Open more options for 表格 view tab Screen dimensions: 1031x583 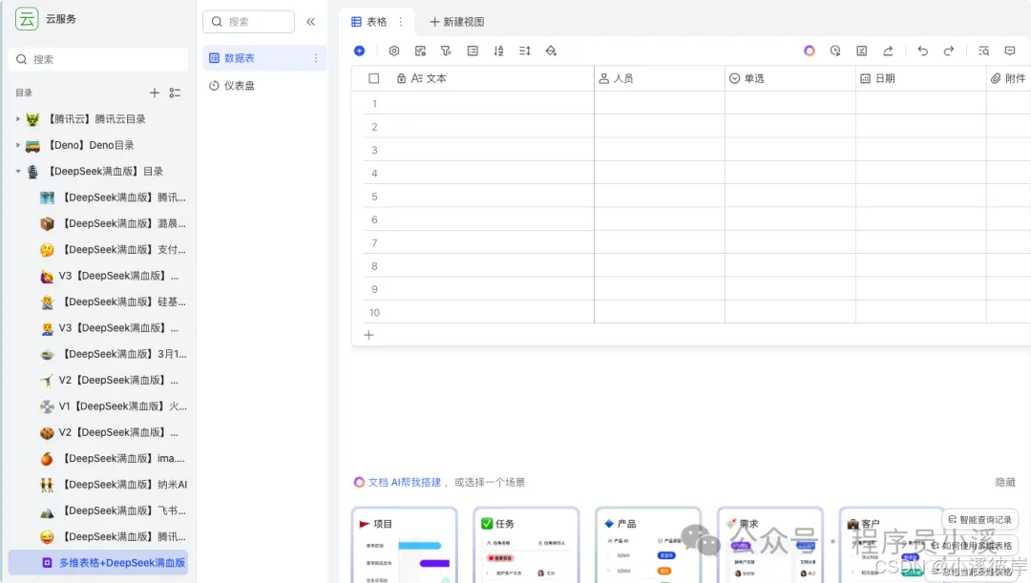tap(400, 22)
